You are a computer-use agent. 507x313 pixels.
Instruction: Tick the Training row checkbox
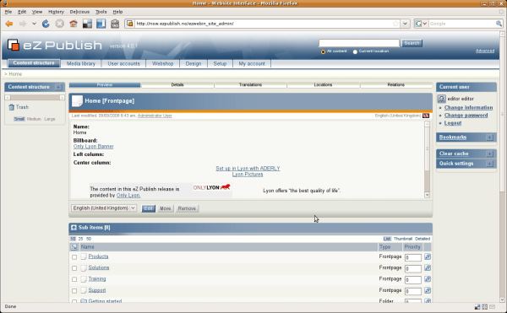[74, 279]
